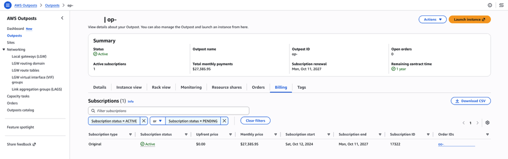Collapse the Networking tree section
The image size is (508, 159).
point(4,49)
